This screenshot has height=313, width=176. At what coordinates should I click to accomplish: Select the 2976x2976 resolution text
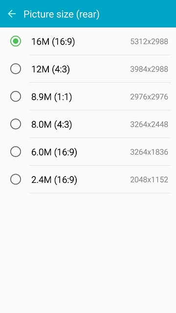pyautogui.click(x=149, y=97)
